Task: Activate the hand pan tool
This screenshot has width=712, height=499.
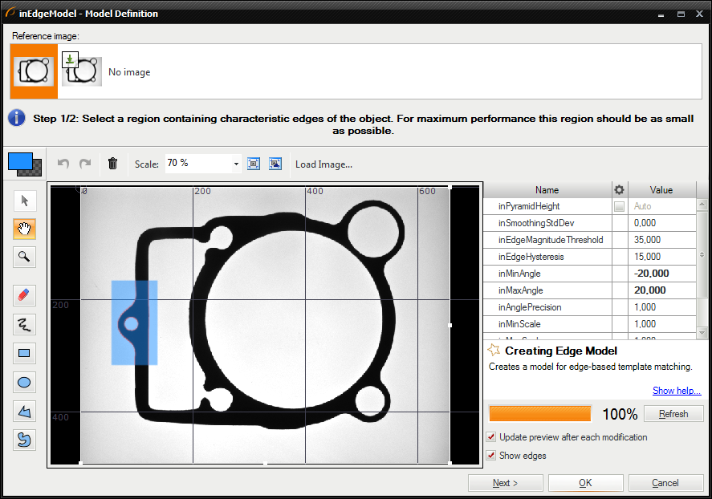Action: 25,229
